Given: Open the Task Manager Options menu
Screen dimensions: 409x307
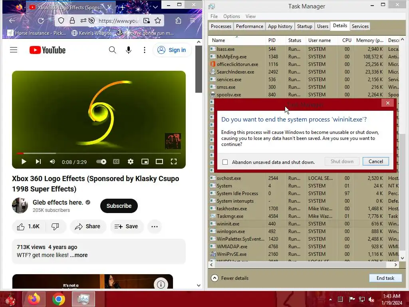Looking at the screenshot, I should tap(231, 16).
